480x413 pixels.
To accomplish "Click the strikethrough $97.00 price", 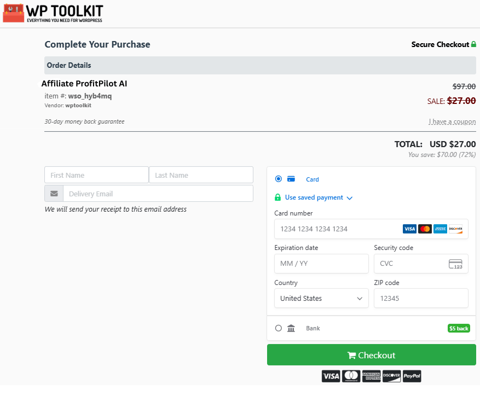I will click(464, 86).
